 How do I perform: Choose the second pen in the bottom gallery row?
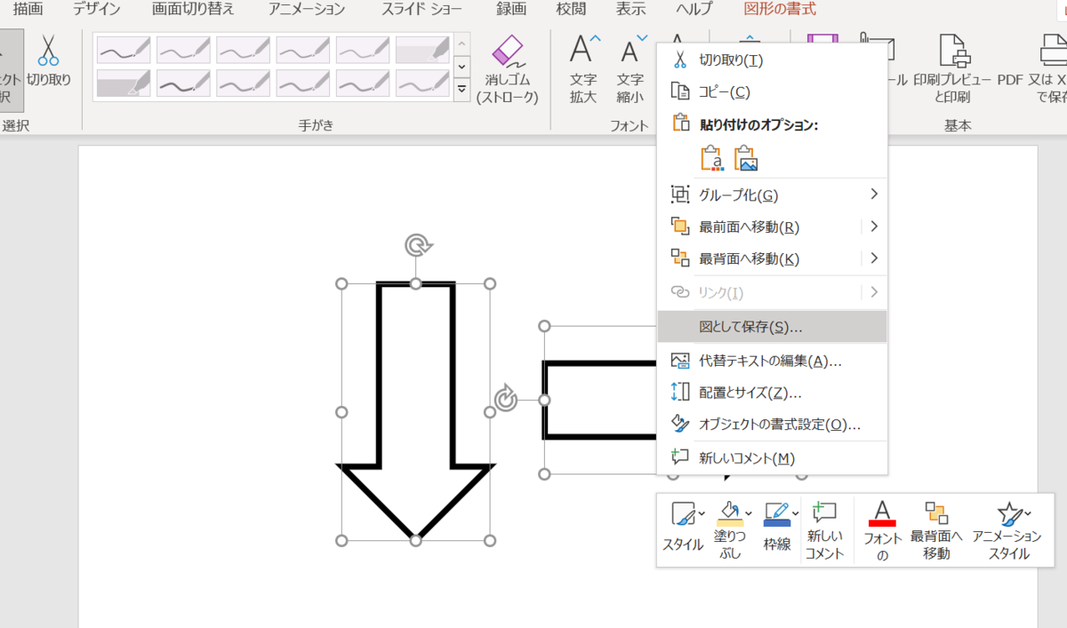[184, 83]
